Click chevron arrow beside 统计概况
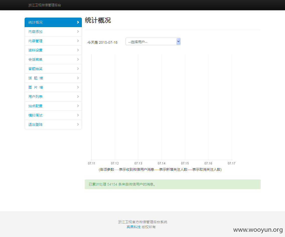 click(x=78, y=22)
